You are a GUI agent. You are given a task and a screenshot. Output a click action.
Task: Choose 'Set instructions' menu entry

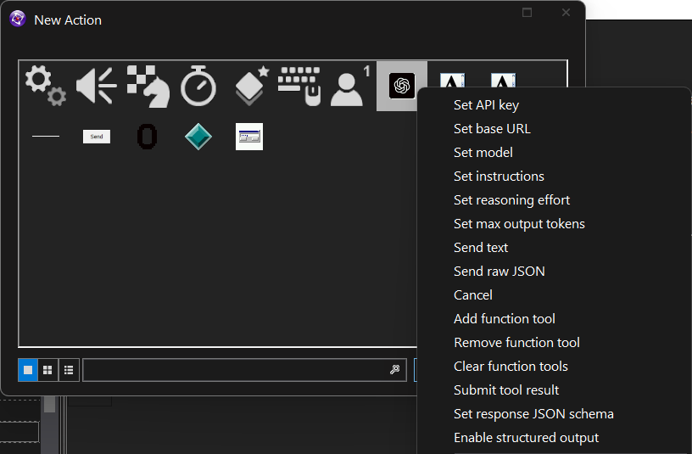[499, 177]
